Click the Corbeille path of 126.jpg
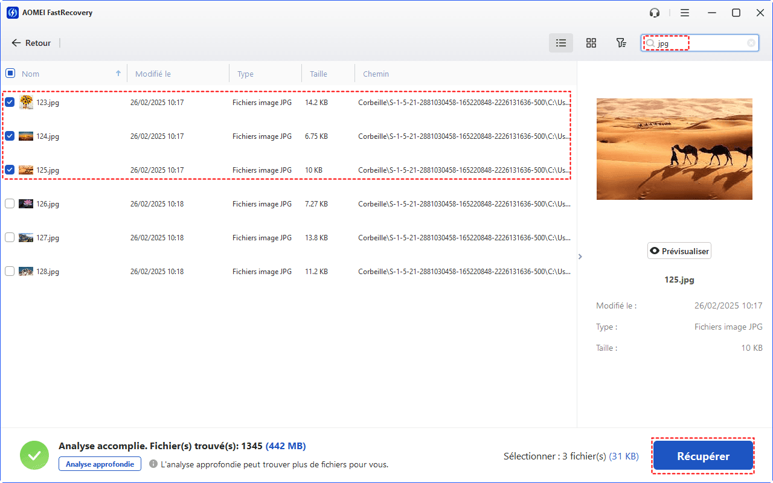 pos(464,204)
